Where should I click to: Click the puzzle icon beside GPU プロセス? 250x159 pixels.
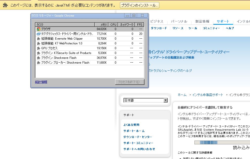pyautogui.click(x=38, y=48)
